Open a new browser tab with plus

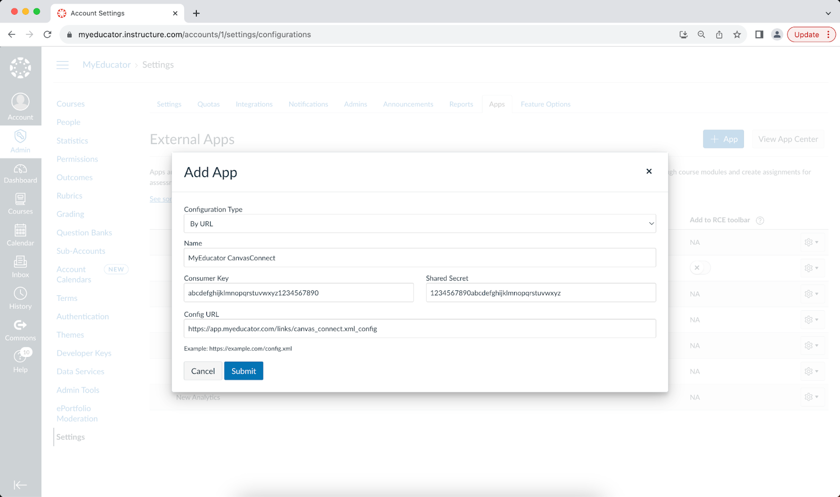[x=196, y=13]
